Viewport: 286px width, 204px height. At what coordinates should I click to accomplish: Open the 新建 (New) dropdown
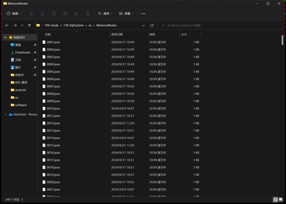tap(14, 13)
